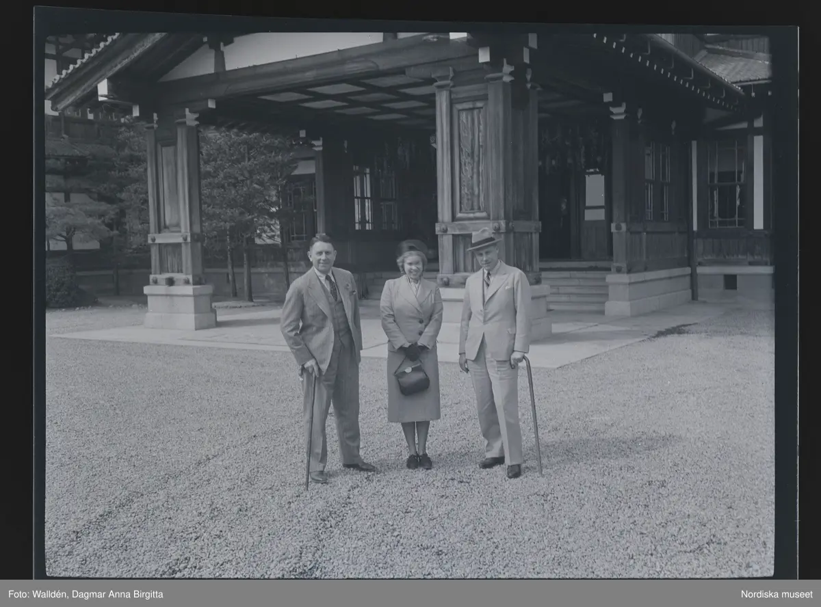Click the dark handbag held by the woman
821x607 pixels.
(x=411, y=377)
